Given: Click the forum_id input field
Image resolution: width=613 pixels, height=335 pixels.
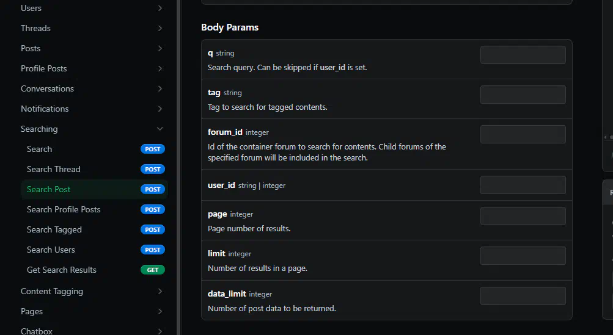Looking at the screenshot, I should [523, 134].
